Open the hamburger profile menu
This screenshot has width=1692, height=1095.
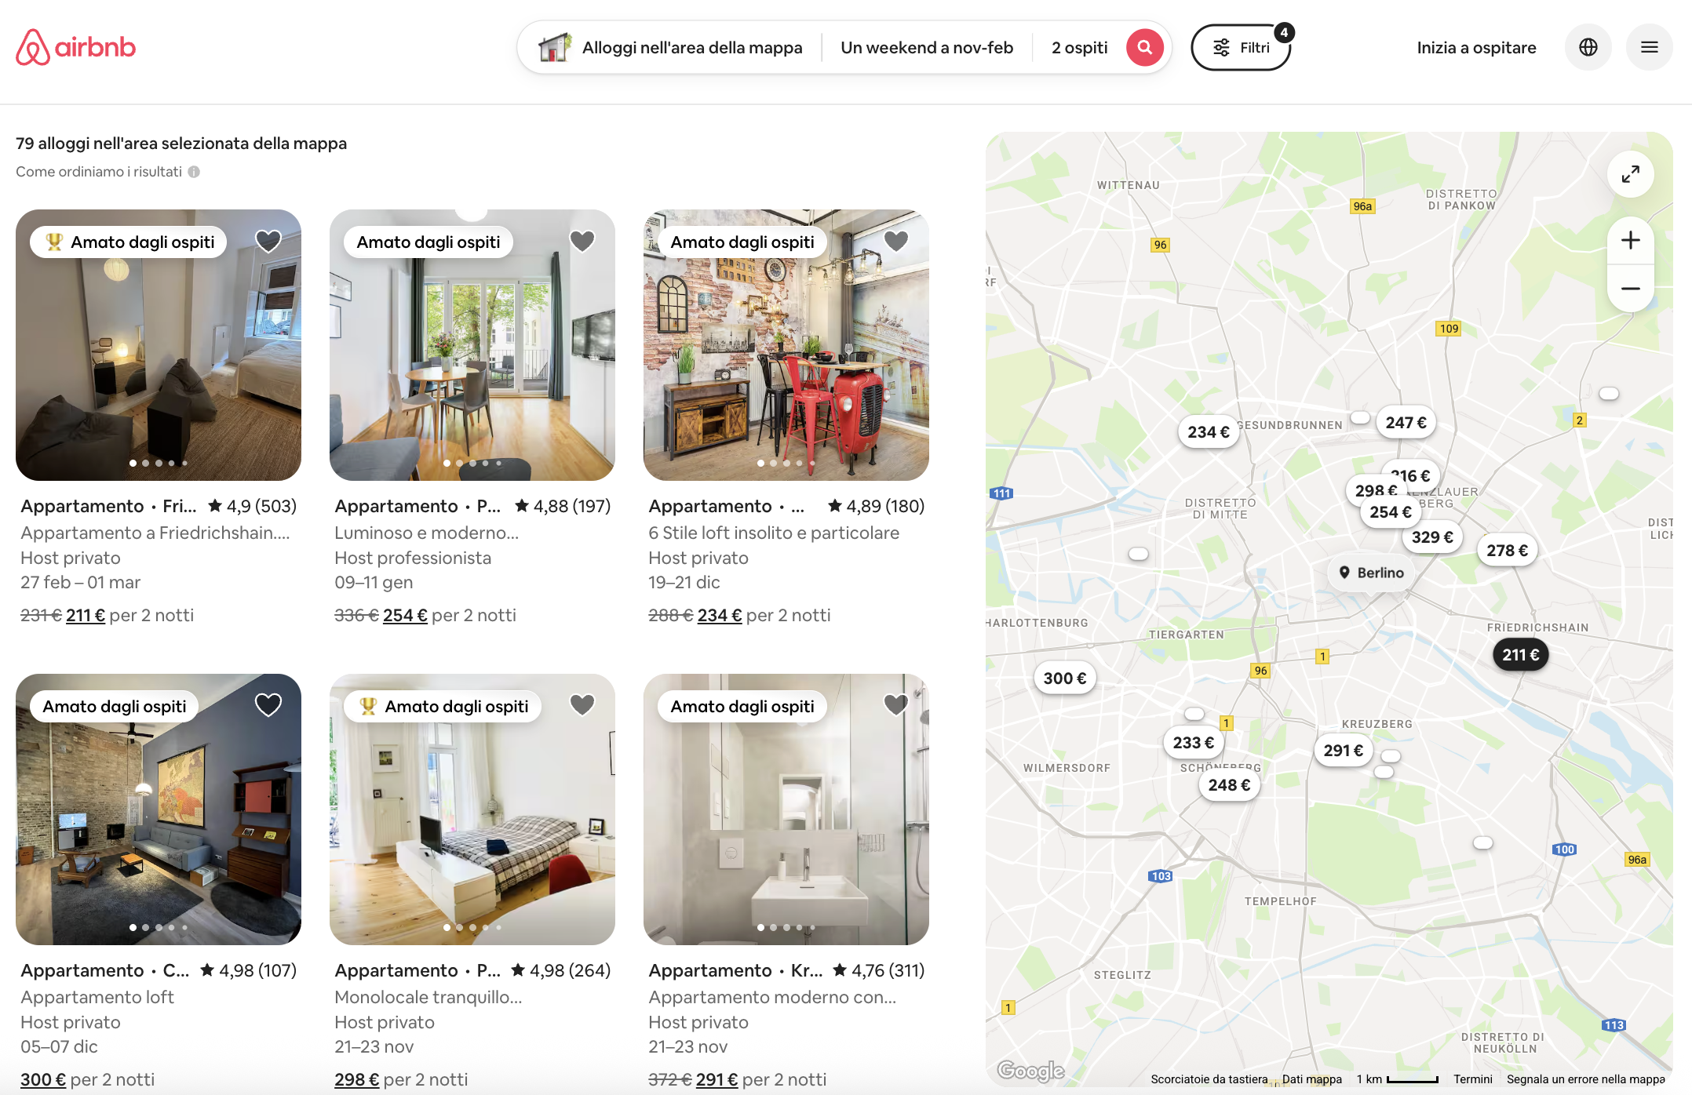(1649, 47)
